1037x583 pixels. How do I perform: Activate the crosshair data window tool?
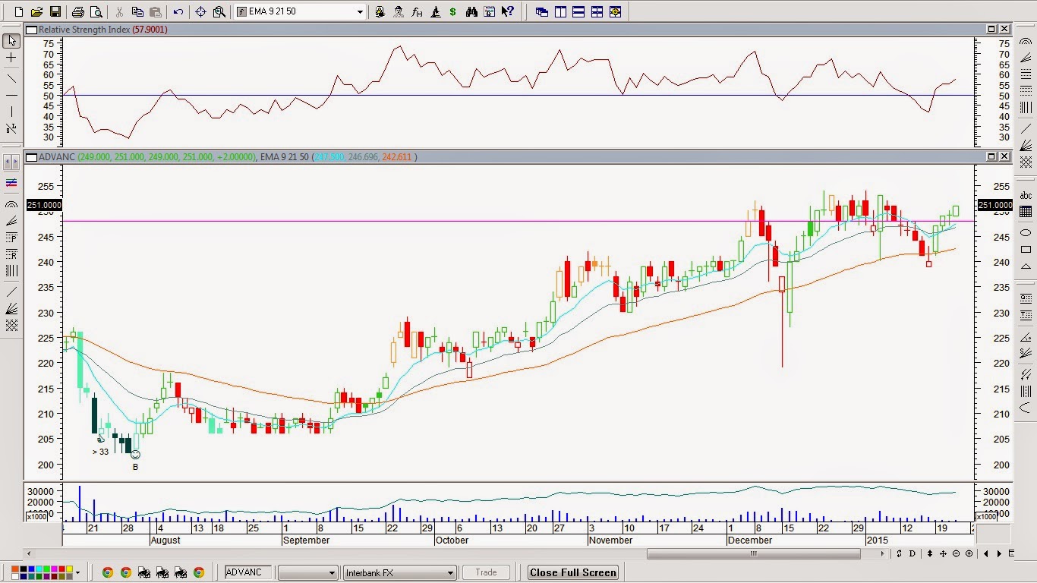200,12
